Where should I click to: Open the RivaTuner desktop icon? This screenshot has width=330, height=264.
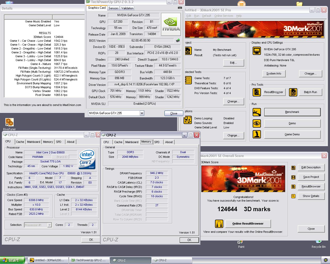pyautogui.click(x=9, y=124)
